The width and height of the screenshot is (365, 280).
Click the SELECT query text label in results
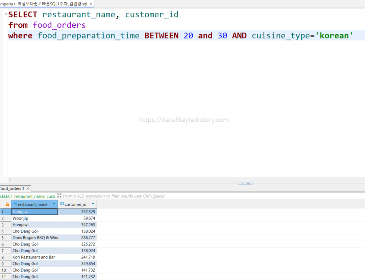(x=27, y=196)
